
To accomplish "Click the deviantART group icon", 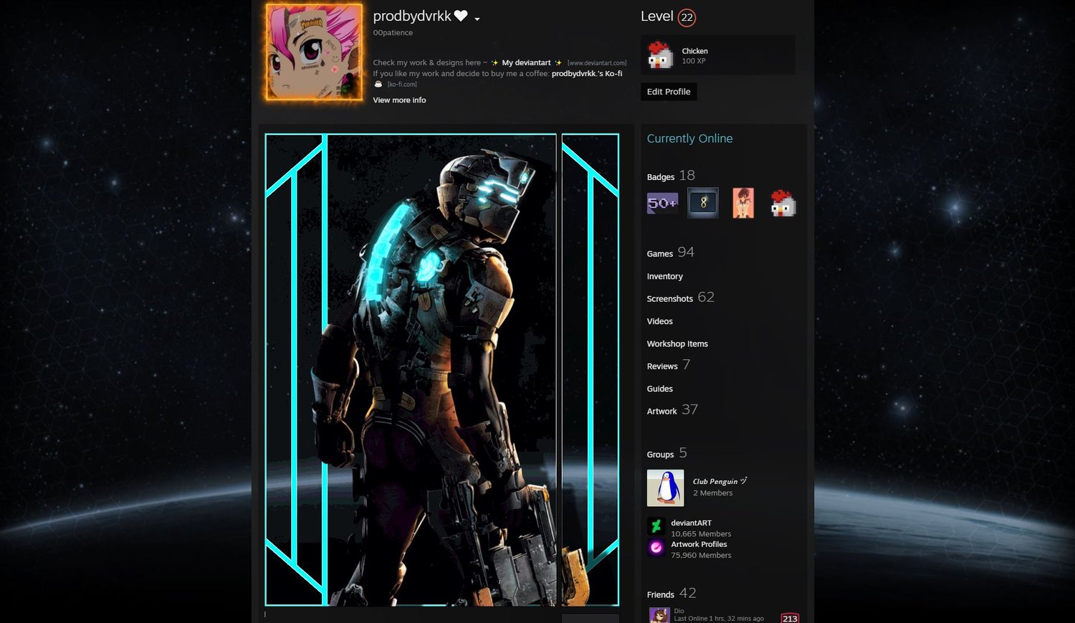I will (x=656, y=526).
